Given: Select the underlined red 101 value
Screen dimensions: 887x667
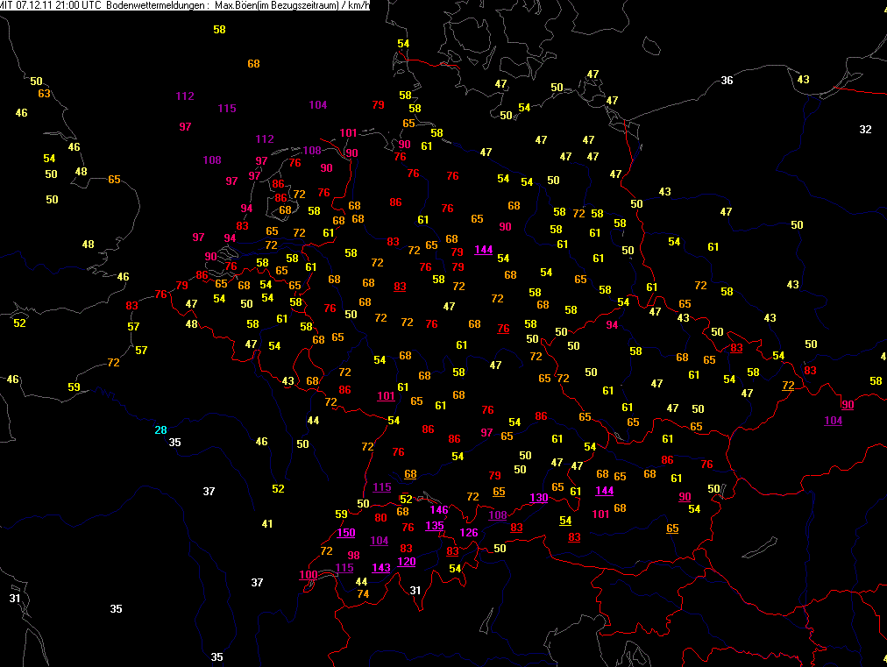Looking at the screenshot, I should coord(386,395).
